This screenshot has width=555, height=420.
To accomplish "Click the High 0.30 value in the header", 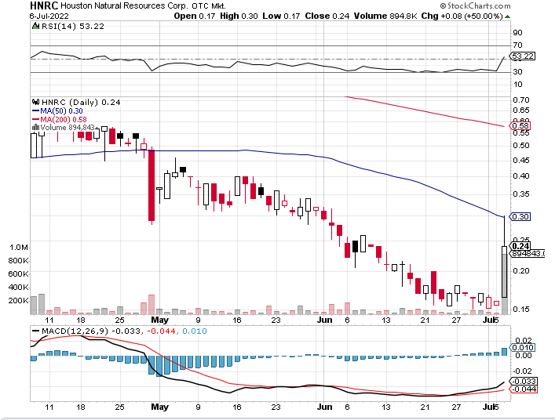I will [x=239, y=16].
